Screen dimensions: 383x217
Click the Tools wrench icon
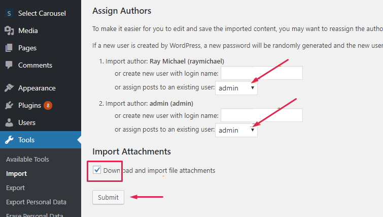coord(9,140)
